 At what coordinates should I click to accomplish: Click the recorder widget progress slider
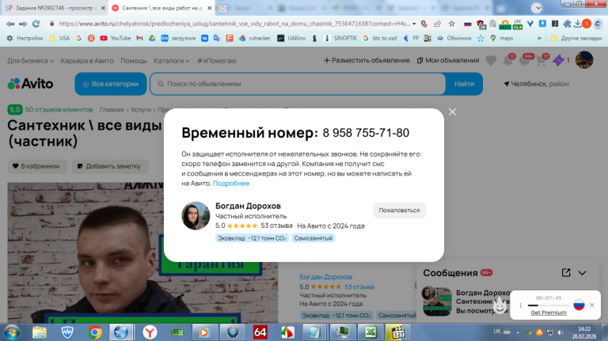[x=549, y=305]
